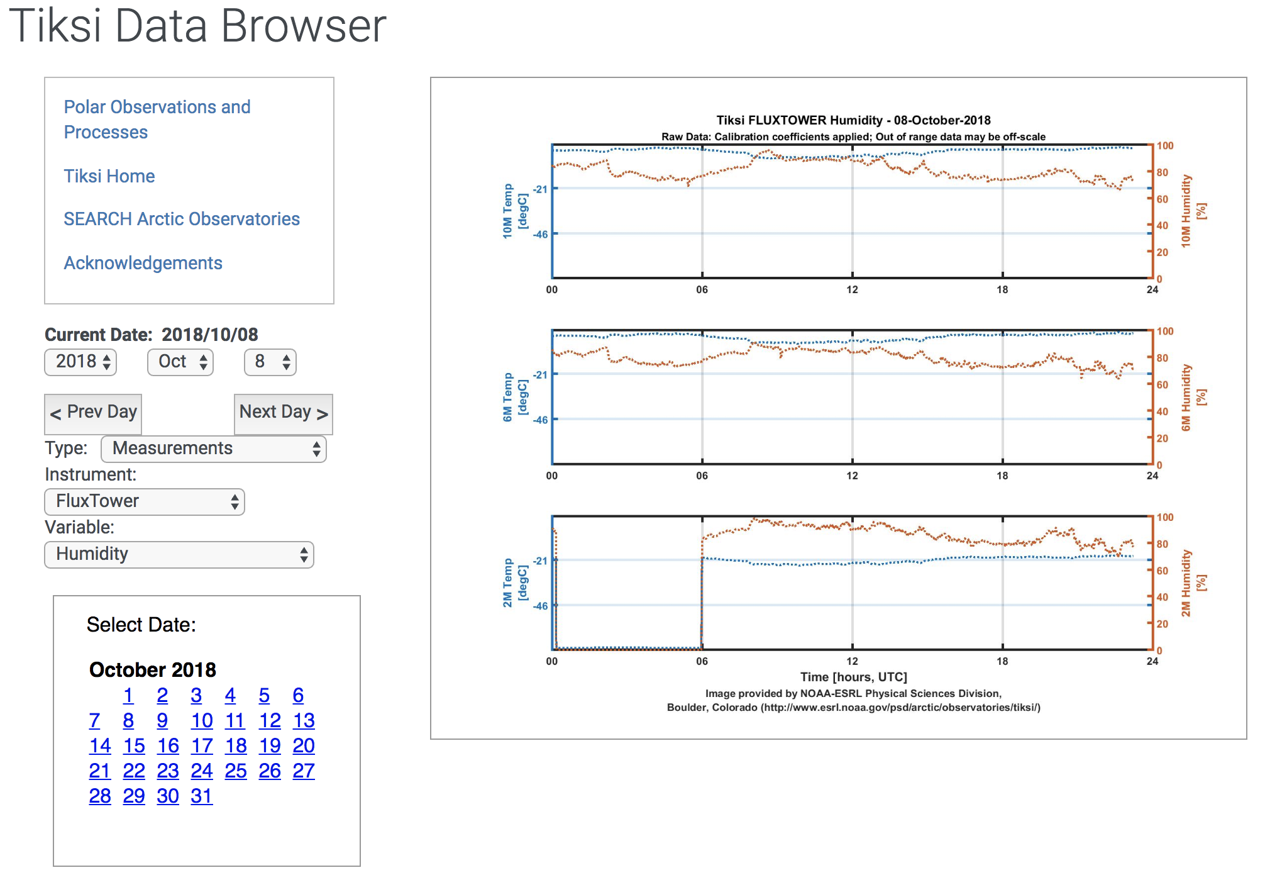This screenshot has height=892, width=1265.
Task: Select October 18 in the calendar
Action: (x=236, y=746)
